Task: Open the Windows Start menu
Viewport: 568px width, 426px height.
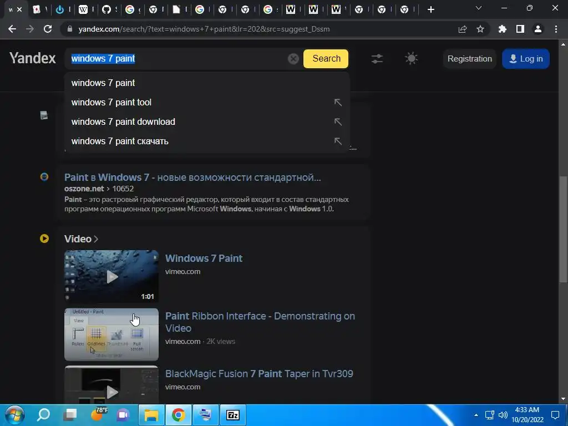Action: 14,415
